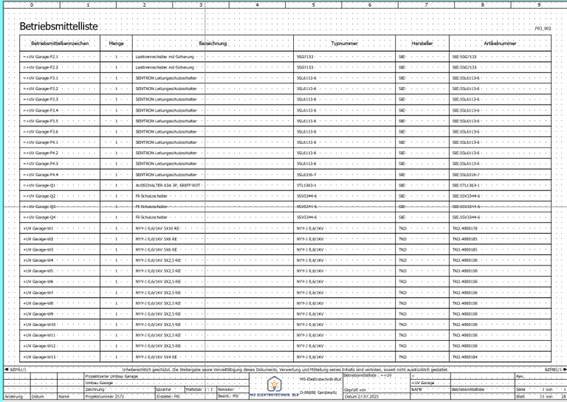
Task: Select quantity 1 in F2.1 row
Action: click(116, 57)
